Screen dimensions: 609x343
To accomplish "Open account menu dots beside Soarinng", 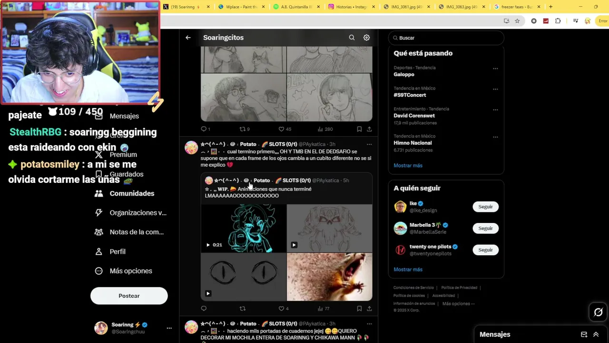I will coord(169,328).
